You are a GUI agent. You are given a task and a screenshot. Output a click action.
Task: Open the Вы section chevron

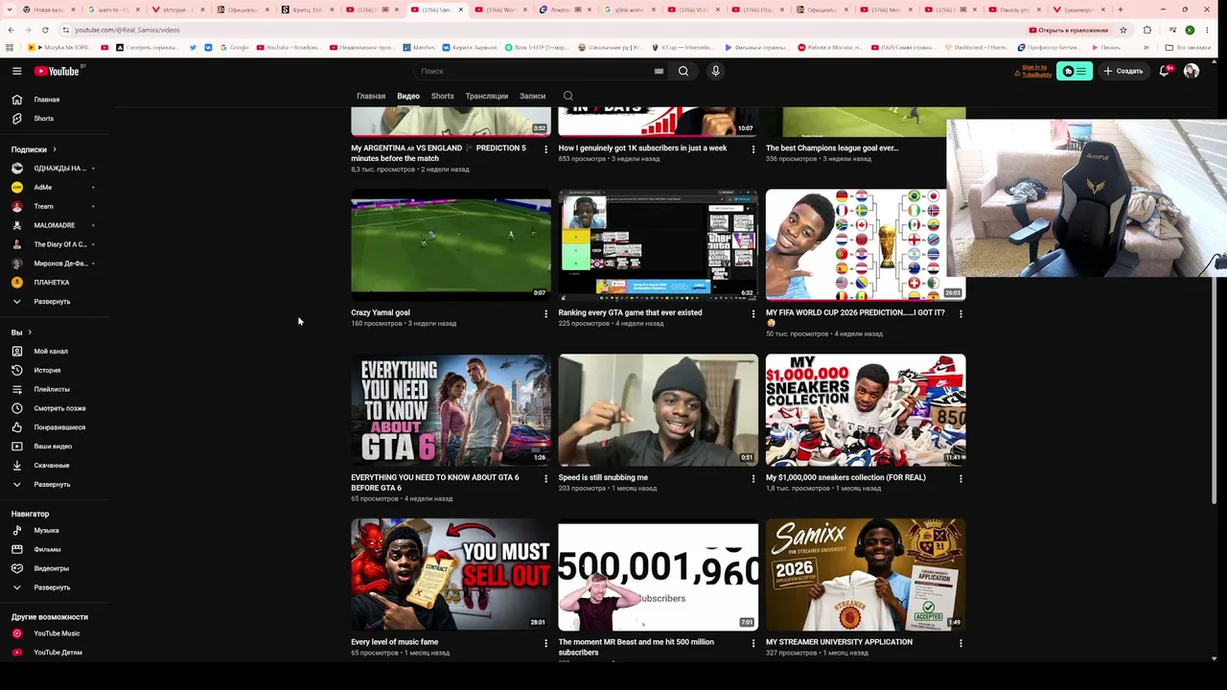click(30, 333)
